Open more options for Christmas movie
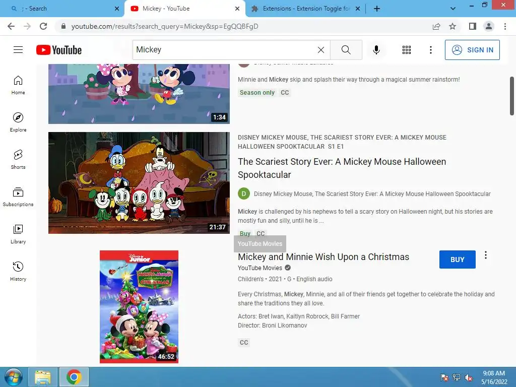Viewport: 516px width, 387px height. coord(486,255)
